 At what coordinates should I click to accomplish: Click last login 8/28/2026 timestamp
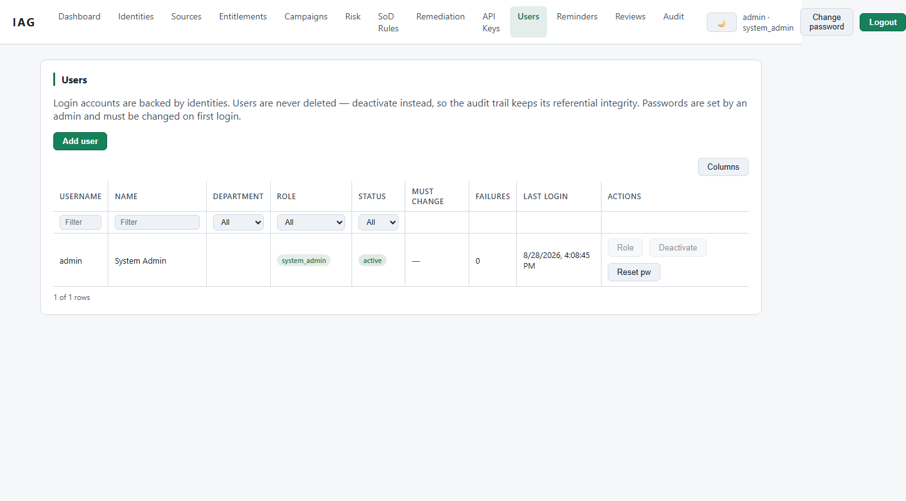pyautogui.click(x=556, y=261)
